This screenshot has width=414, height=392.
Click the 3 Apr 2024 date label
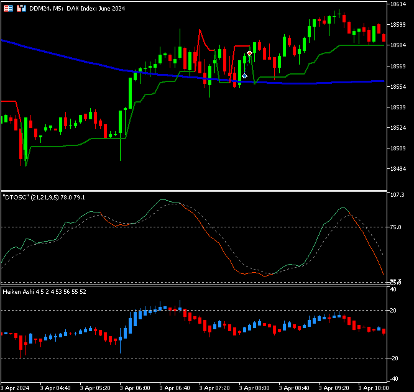pyautogui.click(x=15, y=388)
